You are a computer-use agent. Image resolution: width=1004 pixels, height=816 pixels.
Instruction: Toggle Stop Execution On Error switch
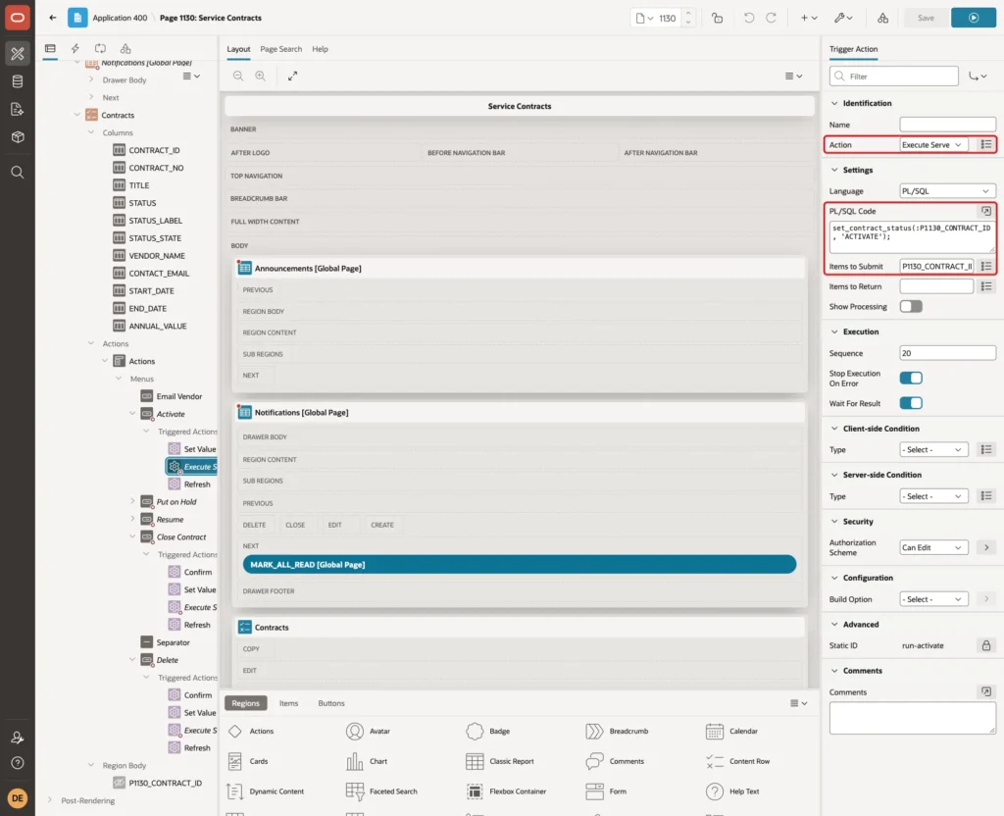[911, 378]
